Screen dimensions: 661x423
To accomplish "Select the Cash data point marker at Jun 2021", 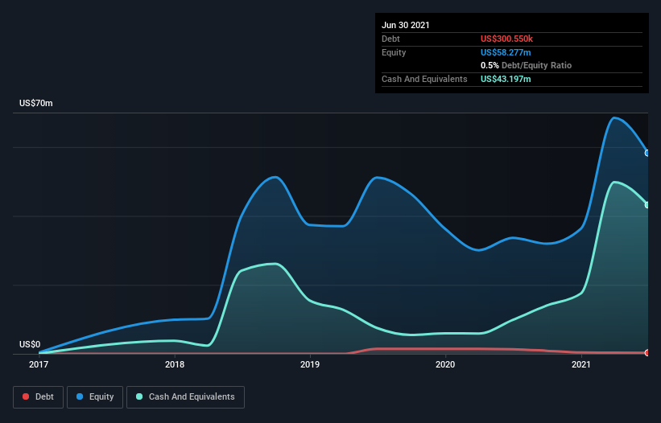I will [647, 205].
